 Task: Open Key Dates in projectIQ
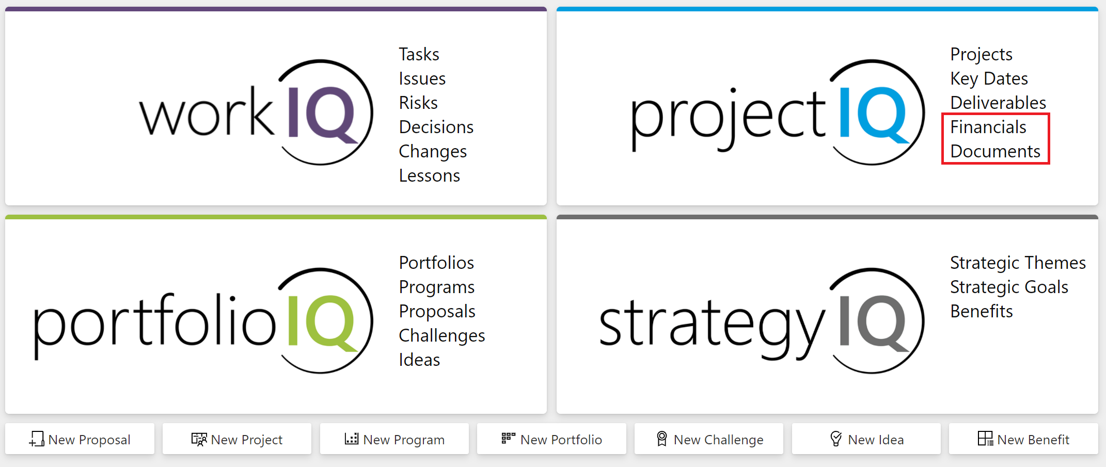[989, 78]
